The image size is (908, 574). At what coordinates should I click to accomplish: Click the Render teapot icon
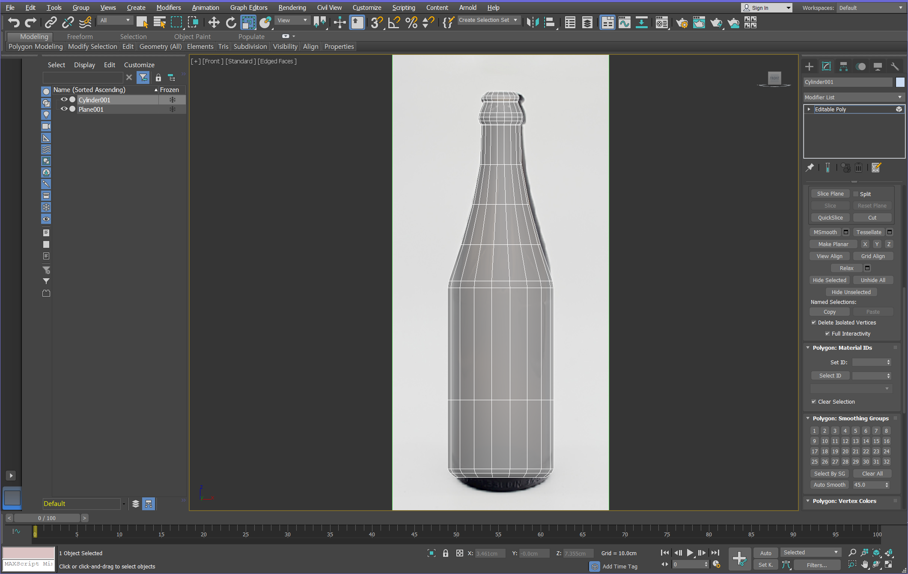[x=716, y=22]
